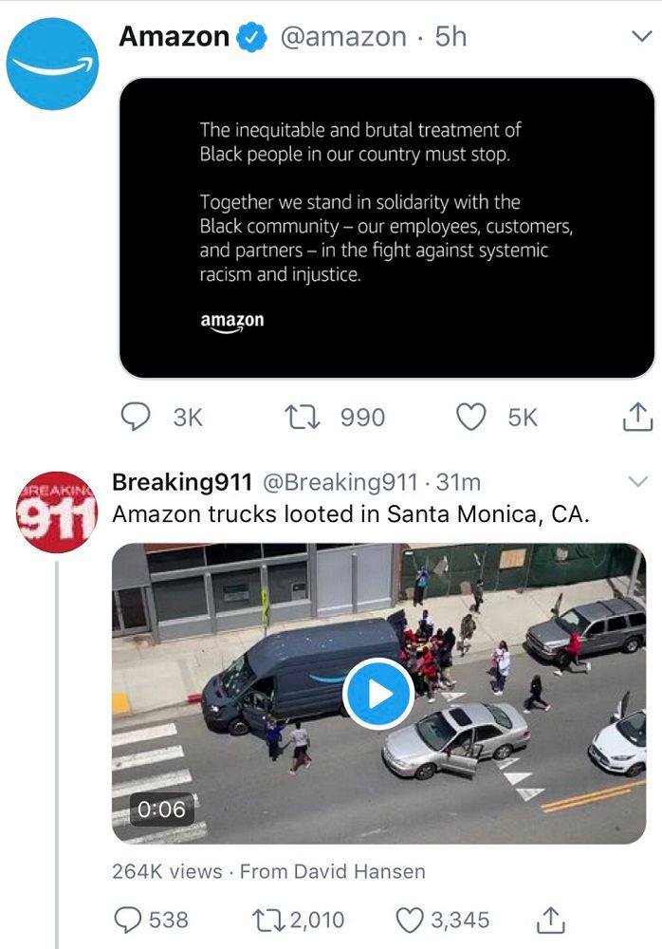Image resolution: width=662 pixels, height=949 pixels.
Task: Open the Amazon profile avatar
Action: point(53,64)
